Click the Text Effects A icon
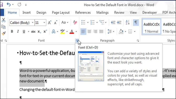Image resolution: width=176 pixels, height=99 pixels. click(x=54, y=32)
